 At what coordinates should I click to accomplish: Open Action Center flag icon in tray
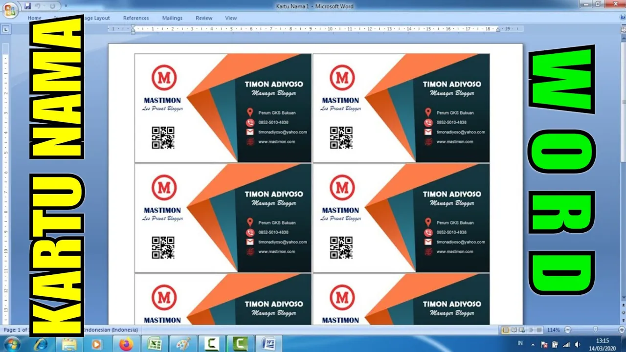pyautogui.click(x=544, y=344)
